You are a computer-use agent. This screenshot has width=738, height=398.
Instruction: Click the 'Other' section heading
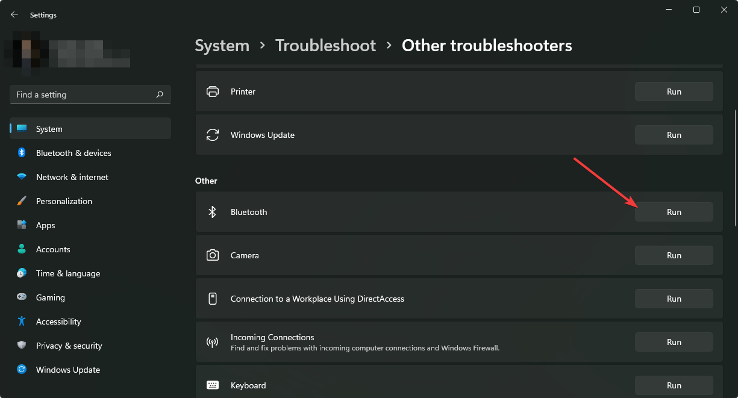[206, 181]
